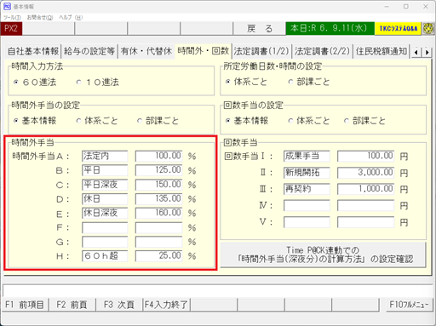The width and height of the screenshot is (436, 326).
Task: Select the 60進法 time input radio button
Action: pyautogui.click(x=16, y=83)
